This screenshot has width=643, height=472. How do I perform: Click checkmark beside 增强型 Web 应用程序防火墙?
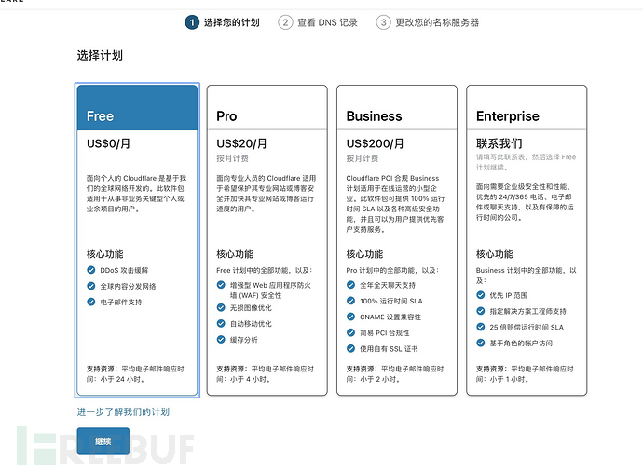221,285
